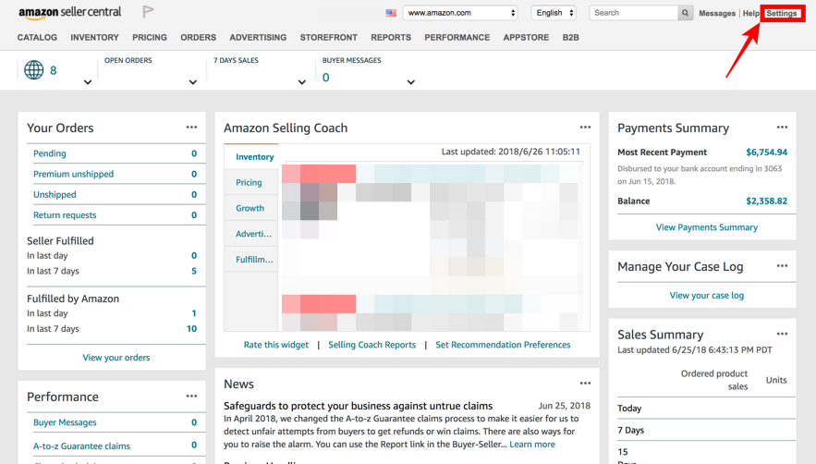
Task: Open the Orders menu
Action: coord(199,38)
